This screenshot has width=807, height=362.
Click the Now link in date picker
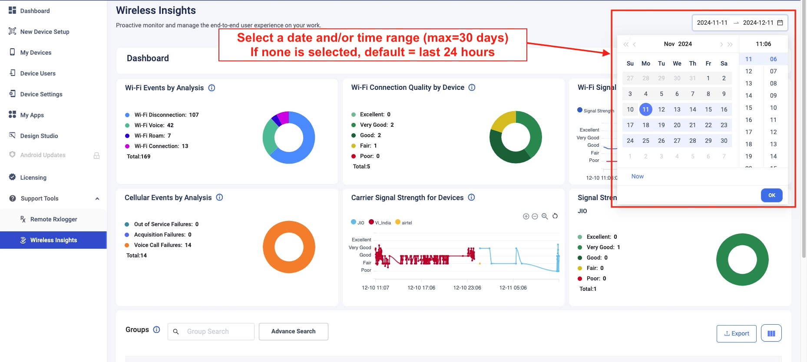(x=637, y=176)
